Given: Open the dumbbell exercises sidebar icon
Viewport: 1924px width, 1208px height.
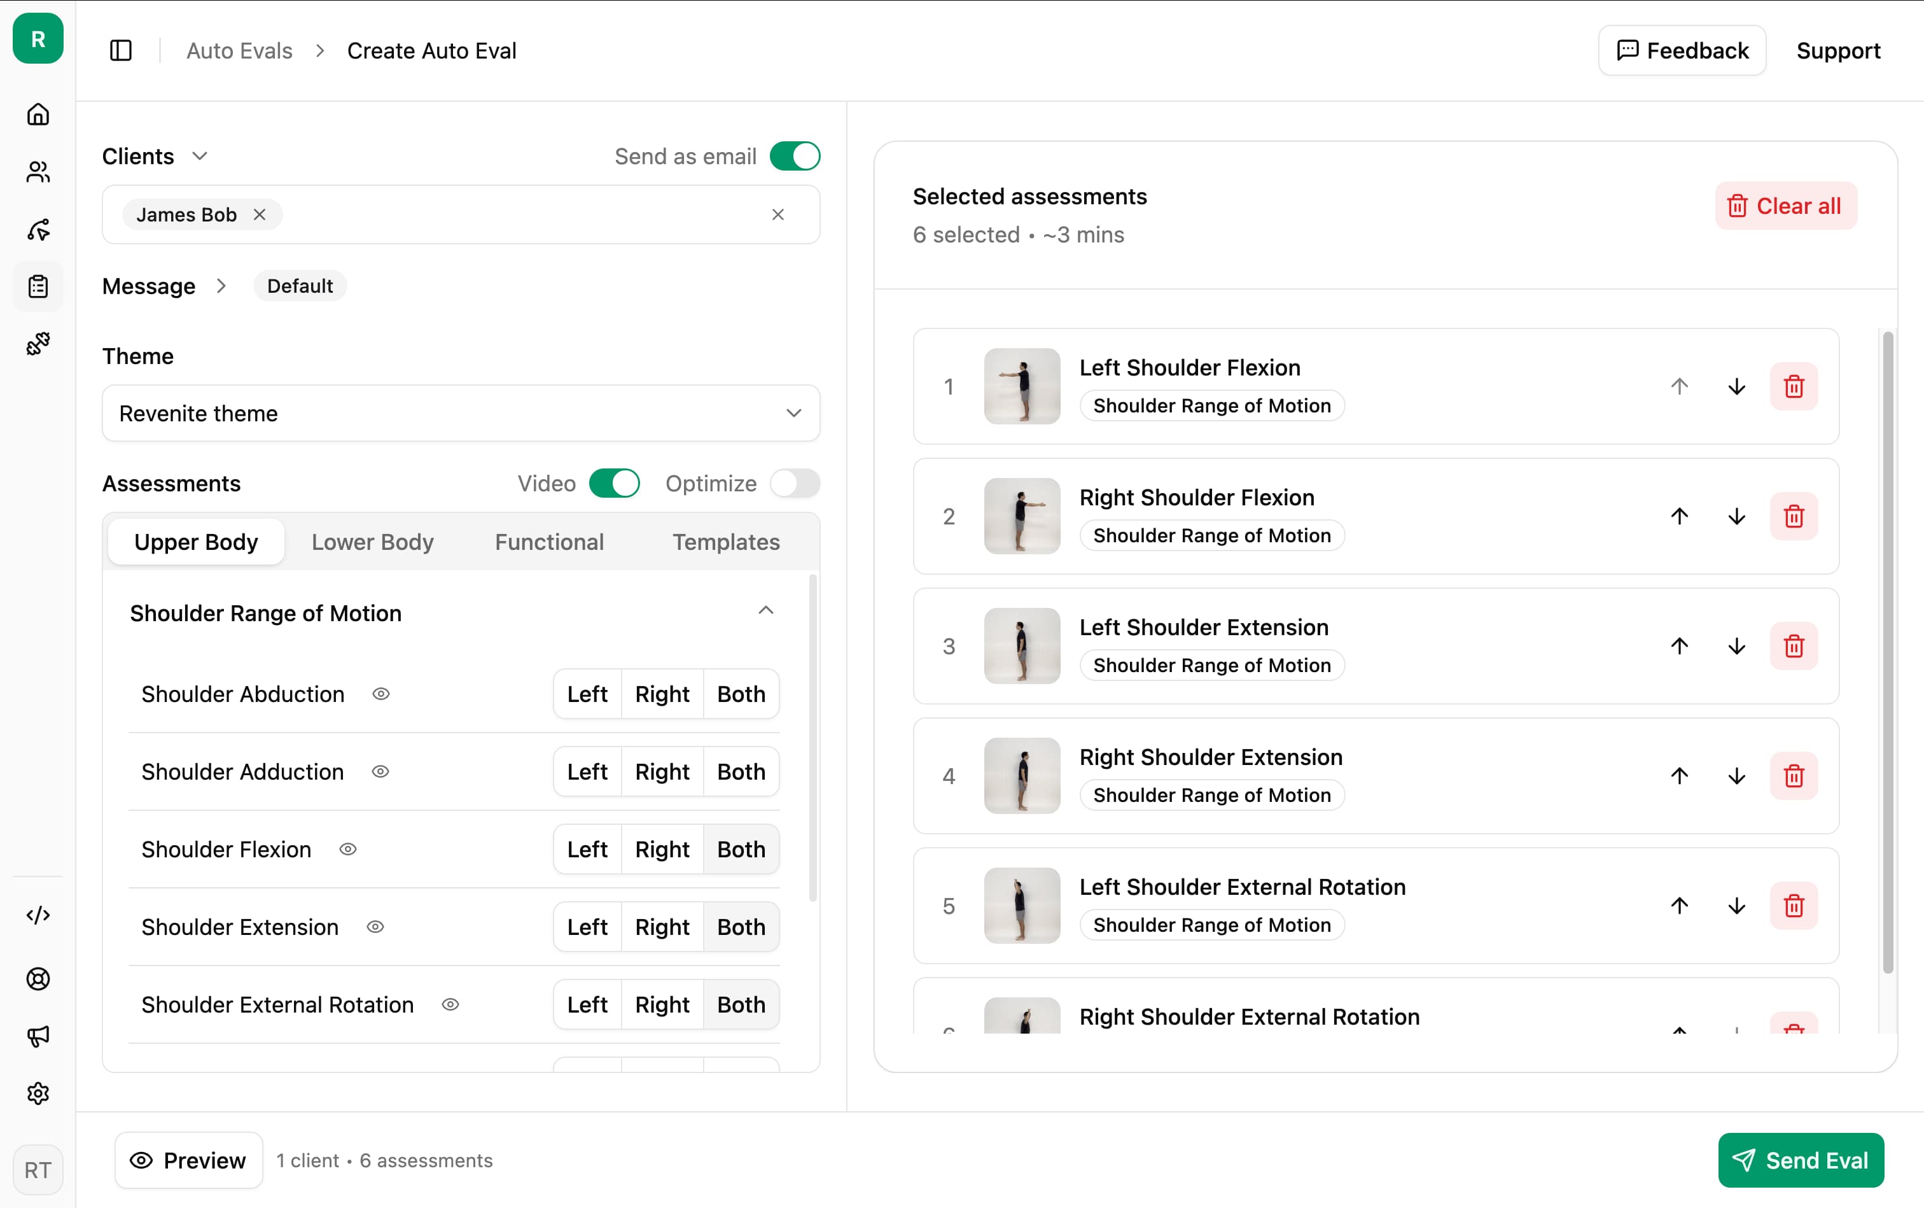Looking at the screenshot, I should click(x=38, y=344).
